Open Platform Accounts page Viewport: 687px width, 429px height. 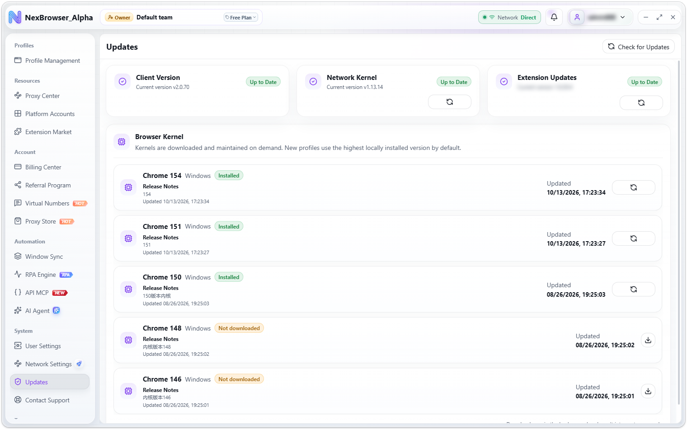pos(50,114)
